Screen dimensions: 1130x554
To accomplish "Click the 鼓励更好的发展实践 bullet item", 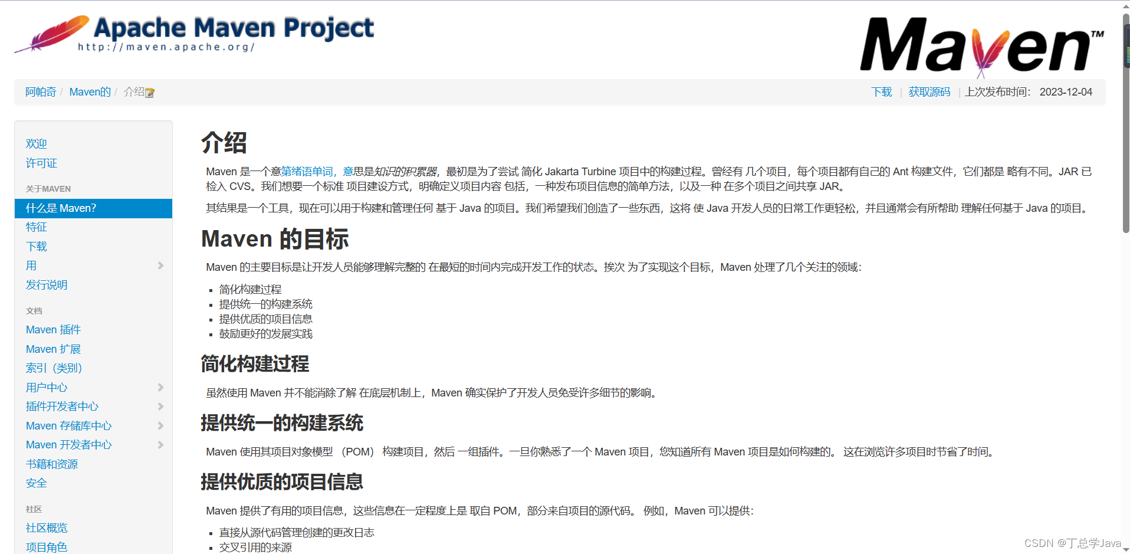I will 266,334.
